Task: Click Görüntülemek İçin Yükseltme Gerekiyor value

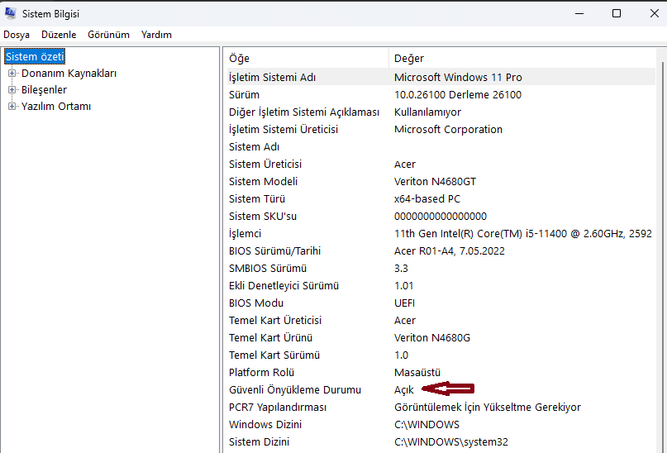Action: 488,408
